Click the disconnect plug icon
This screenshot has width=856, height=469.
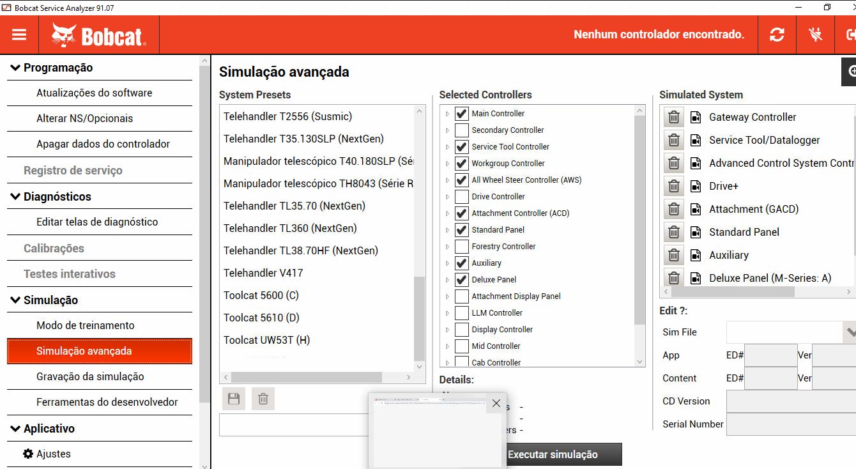pyautogui.click(x=815, y=35)
